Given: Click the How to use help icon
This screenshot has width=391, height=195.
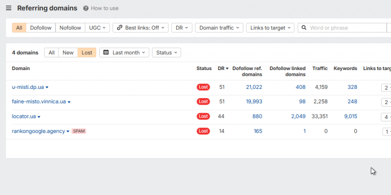Looking at the screenshot, I should 86,9.
